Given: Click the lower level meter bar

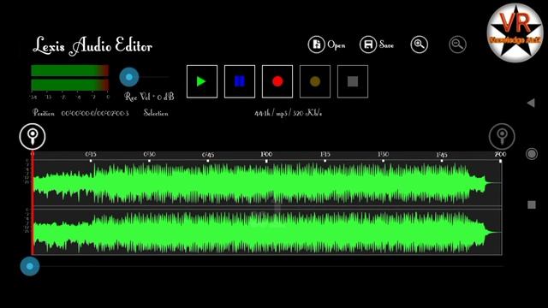Looking at the screenshot, I should pyautogui.click(x=70, y=85).
